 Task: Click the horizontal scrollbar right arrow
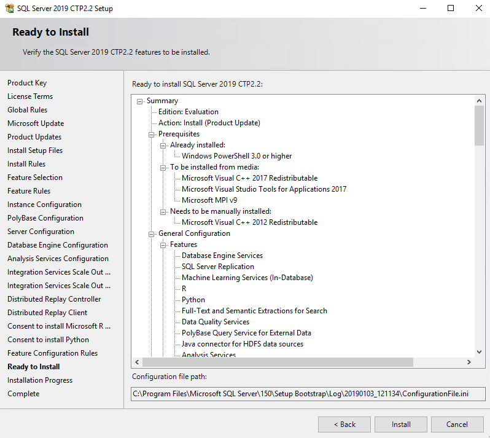tap(469, 362)
